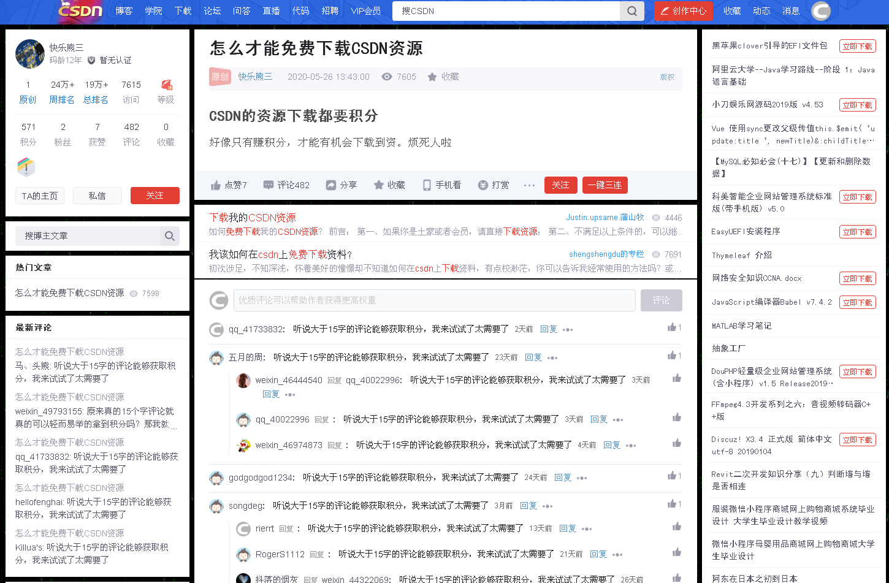Open 问答 in top navigation

(242, 10)
